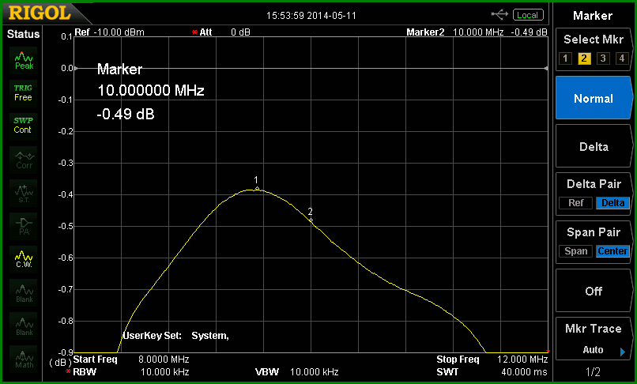
Task: Choose marker 4 in Select Mkr
Action: pos(621,58)
